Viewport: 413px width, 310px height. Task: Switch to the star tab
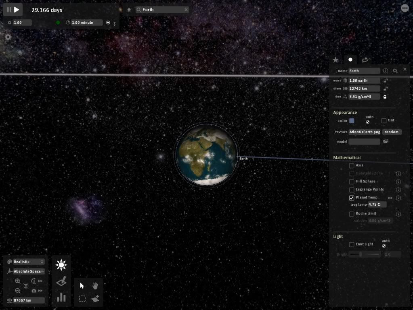click(x=335, y=60)
